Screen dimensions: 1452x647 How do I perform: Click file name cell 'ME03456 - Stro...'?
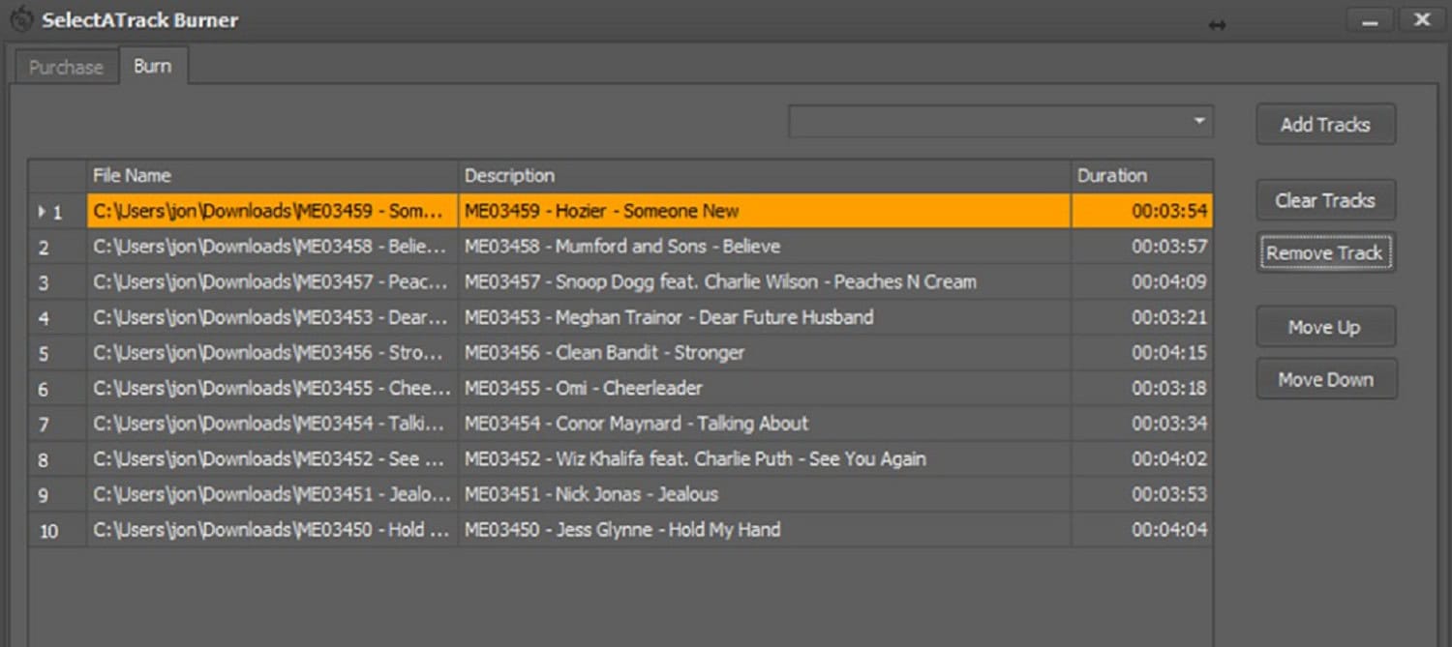pyautogui.click(x=272, y=353)
